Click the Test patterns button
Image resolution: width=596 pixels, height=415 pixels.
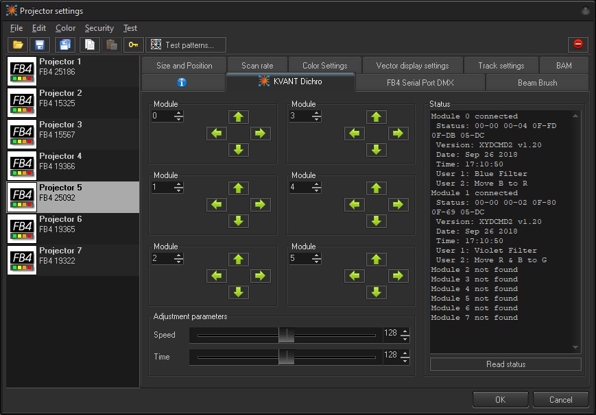click(186, 45)
